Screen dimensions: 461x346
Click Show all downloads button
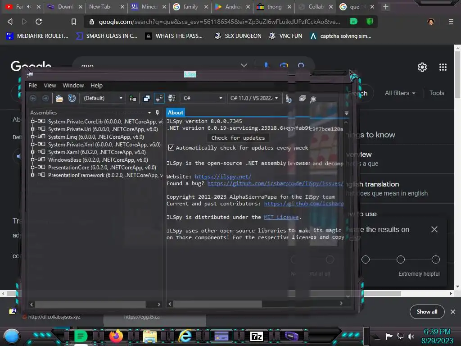(427, 312)
